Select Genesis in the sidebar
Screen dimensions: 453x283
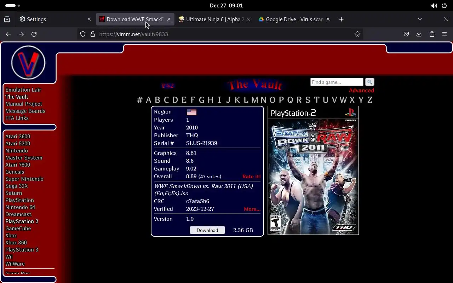tap(15, 172)
